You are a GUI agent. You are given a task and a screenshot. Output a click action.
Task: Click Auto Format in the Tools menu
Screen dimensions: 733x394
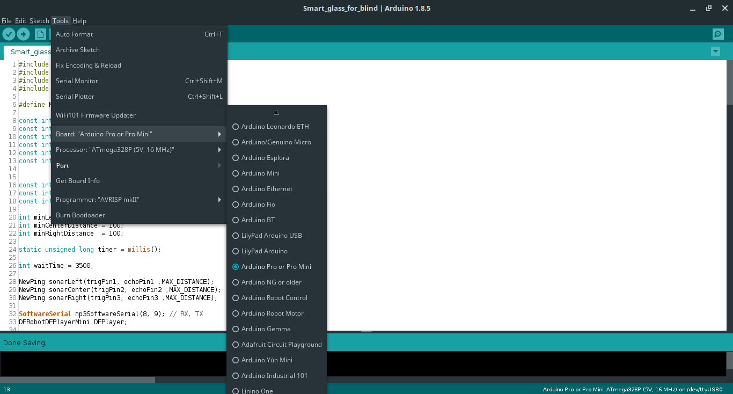click(75, 34)
